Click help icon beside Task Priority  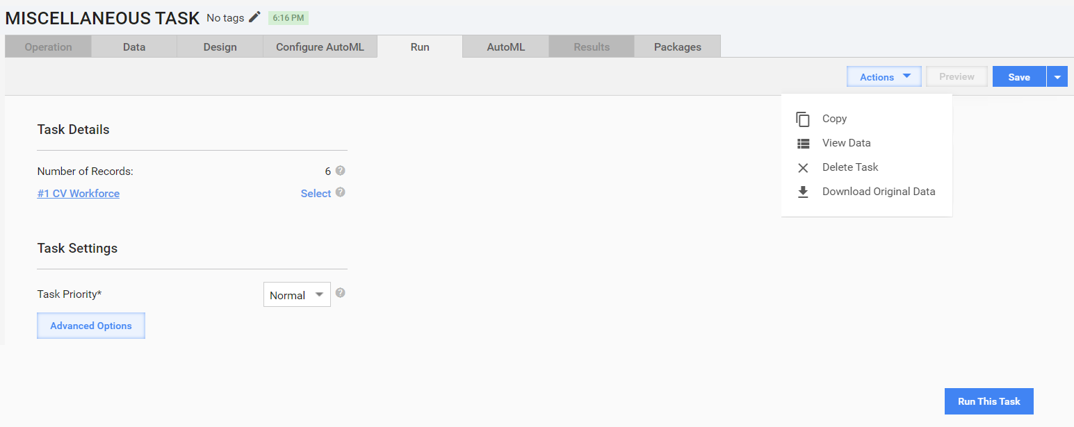point(340,293)
